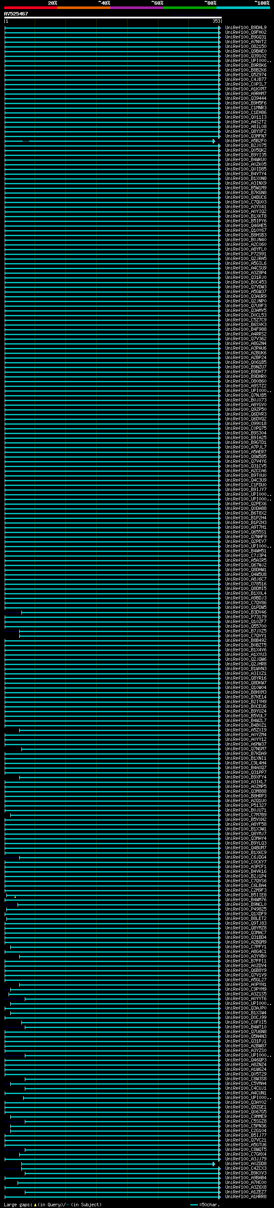Select the query label AV525467
This screenshot has width=274, height=1208.
click(16, 14)
